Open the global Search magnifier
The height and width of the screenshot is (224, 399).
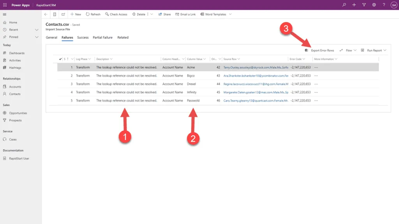click(344, 5)
